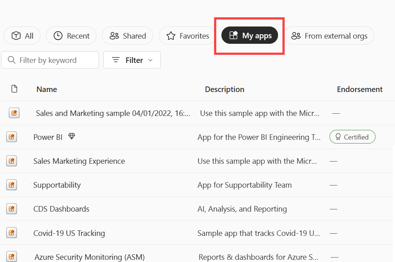Viewport: 395px width, 262px height.
Task: Click the Sales Marketing Experience app icon
Action: coord(11,161)
